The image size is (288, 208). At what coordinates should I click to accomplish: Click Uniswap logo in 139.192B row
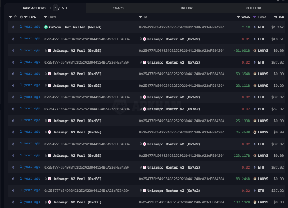pyautogui.click(x=50, y=202)
